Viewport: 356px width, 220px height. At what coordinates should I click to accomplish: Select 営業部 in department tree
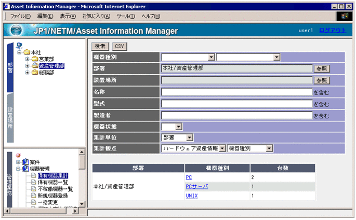pos(47,59)
